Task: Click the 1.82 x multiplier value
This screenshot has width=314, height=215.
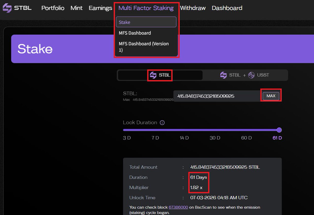Action: (x=196, y=187)
